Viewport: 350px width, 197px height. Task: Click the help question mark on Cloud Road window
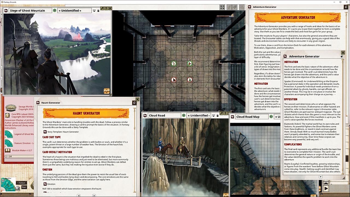(x=225, y=113)
